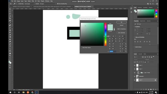Click Cancel in Color Picker
Viewport: 167px width, 94px height.
point(121,25)
